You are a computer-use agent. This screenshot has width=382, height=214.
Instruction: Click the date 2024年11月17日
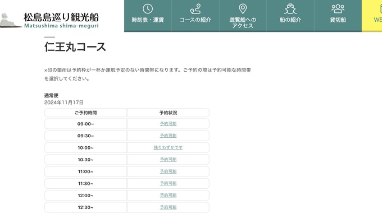tap(64, 103)
